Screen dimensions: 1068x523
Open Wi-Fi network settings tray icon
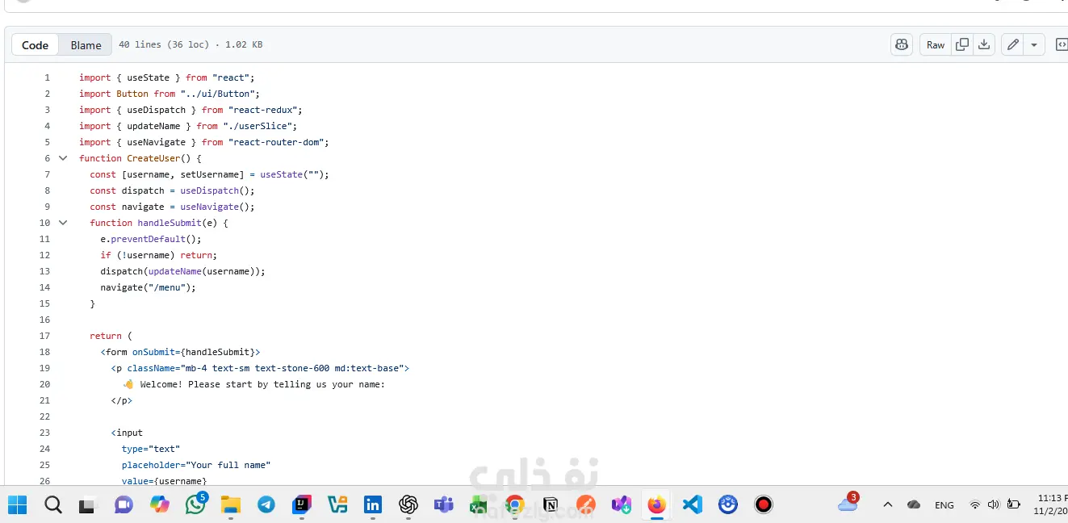coord(975,505)
